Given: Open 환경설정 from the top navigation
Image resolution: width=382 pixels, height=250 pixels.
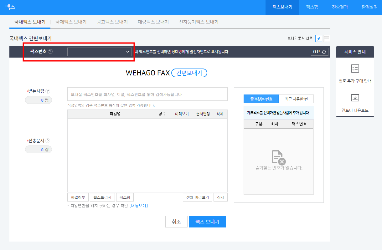Looking at the screenshot, I should [369, 7].
